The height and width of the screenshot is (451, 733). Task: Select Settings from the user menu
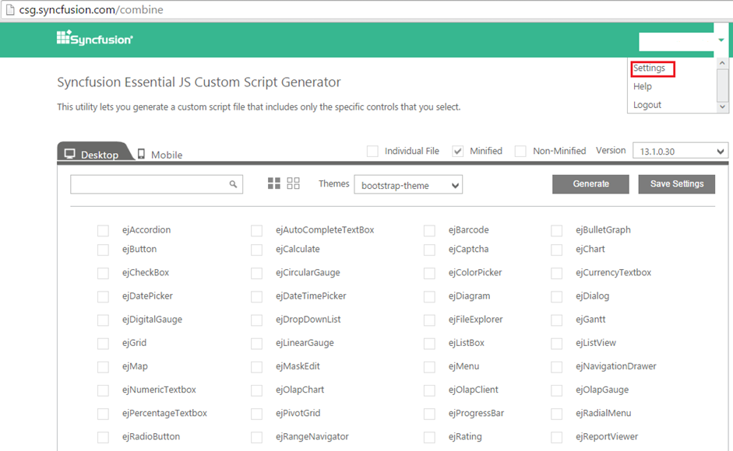click(x=650, y=68)
